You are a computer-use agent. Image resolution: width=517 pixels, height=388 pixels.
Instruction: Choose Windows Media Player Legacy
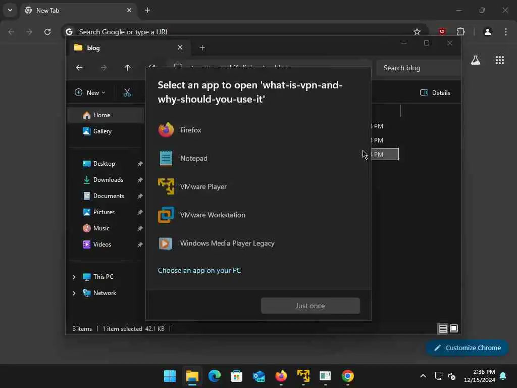258,244
